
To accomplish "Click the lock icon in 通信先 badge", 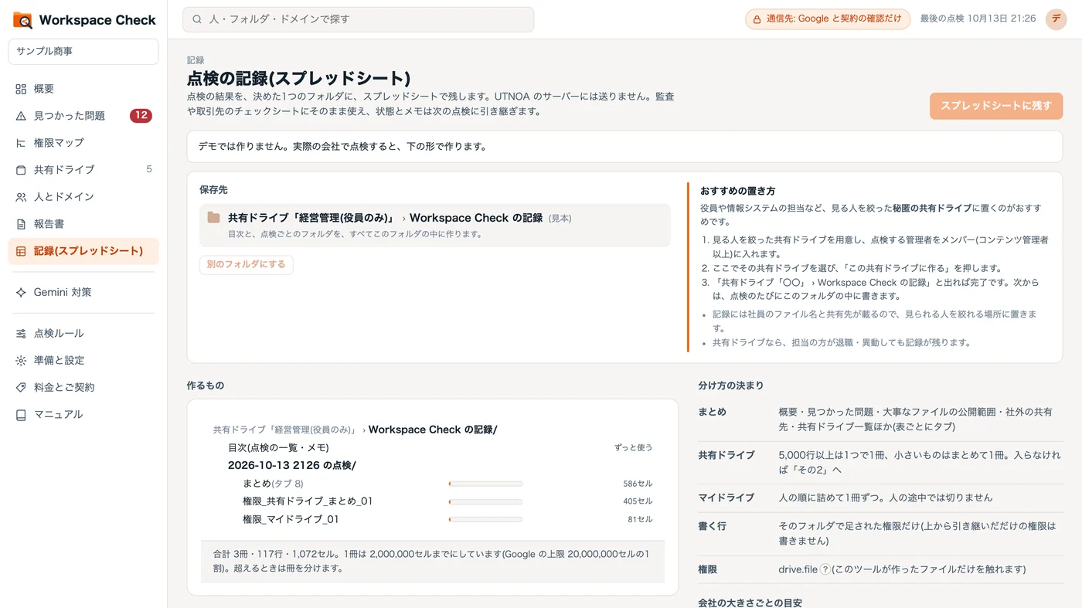I will tap(758, 19).
